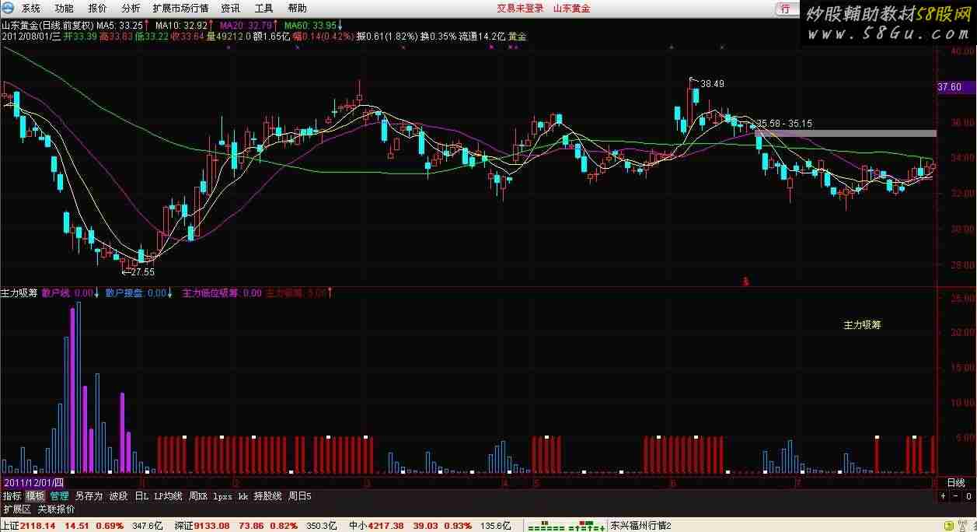Click the 35.58 - 35.15 gap label
The width and height of the screenshot is (977, 532).
[783, 123]
